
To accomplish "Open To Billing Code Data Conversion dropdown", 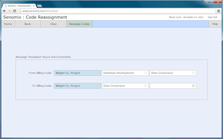I will (125, 86).
